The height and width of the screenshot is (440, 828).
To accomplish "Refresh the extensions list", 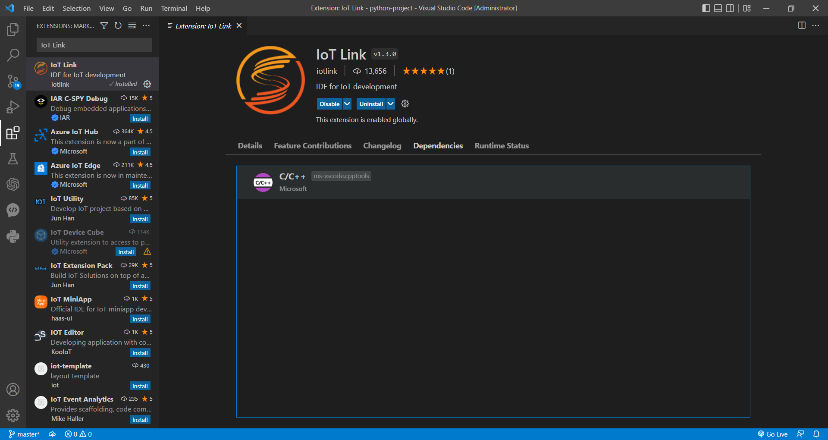I will click(118, 26).
